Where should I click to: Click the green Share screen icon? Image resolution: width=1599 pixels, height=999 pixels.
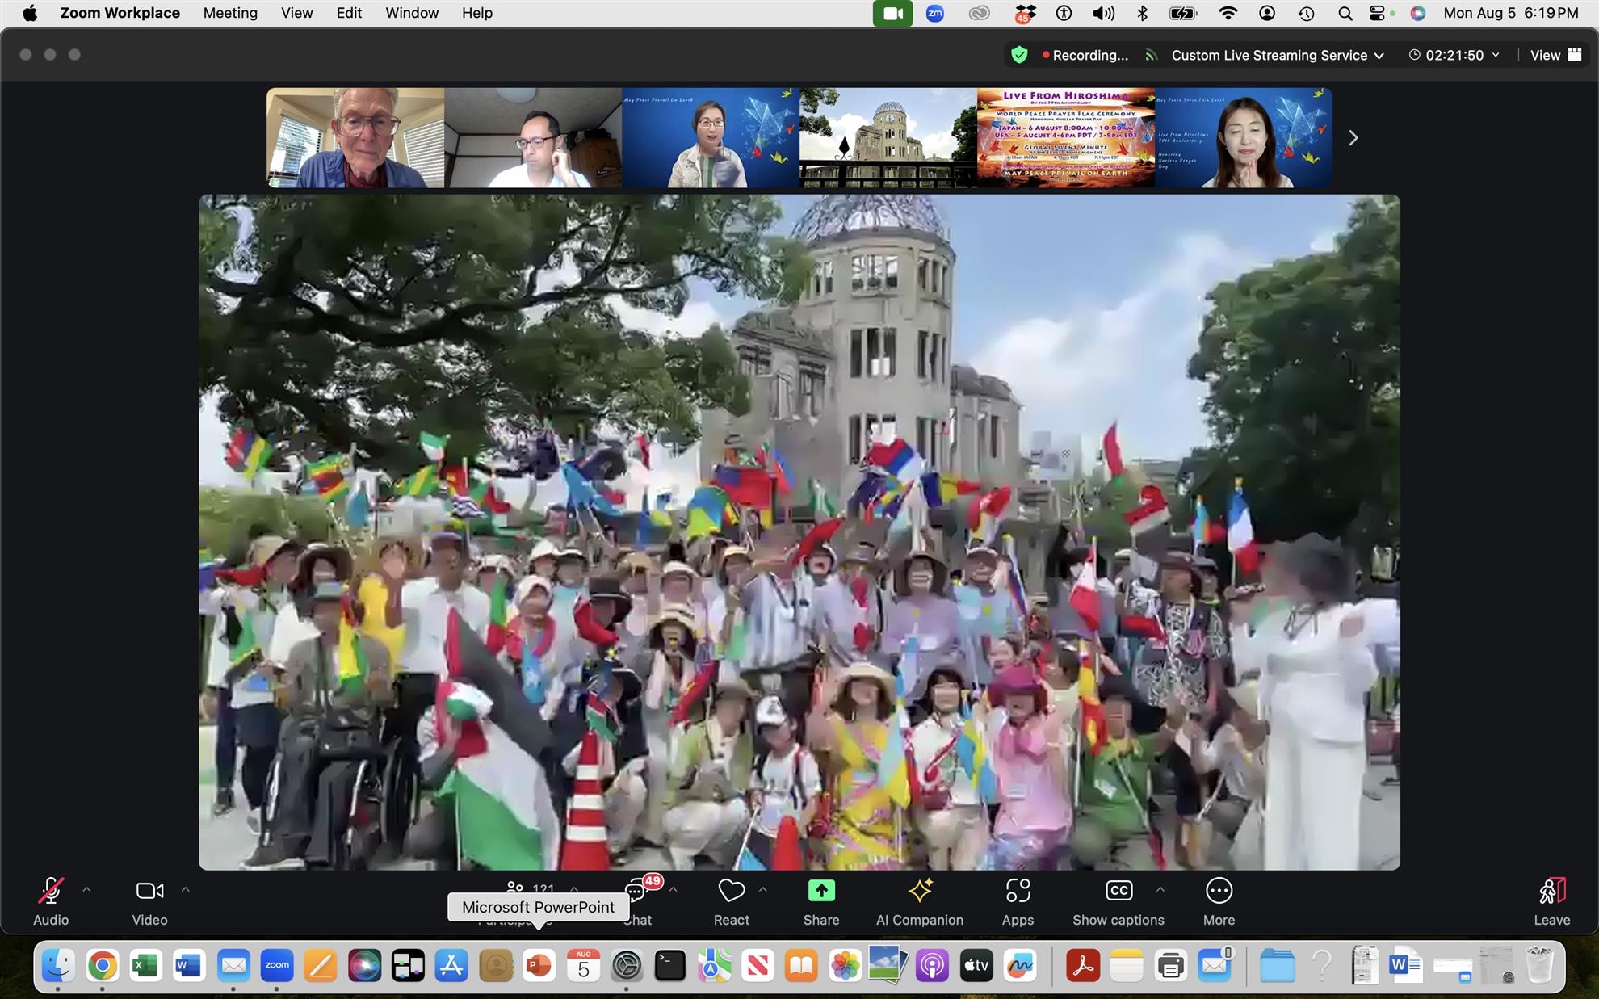click(x=821, y=891)
